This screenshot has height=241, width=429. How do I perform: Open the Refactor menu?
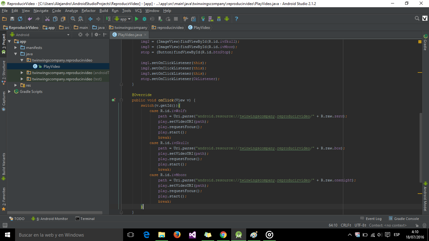click(x=89, y=11)
